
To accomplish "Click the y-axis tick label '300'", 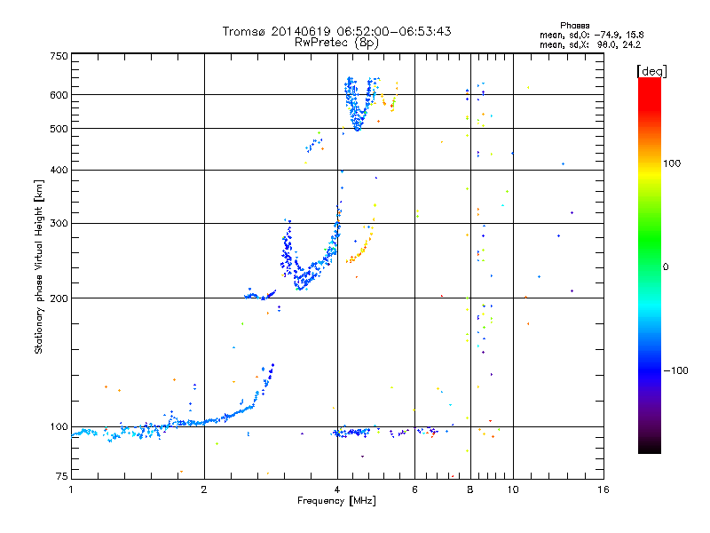I will click(x=59, y=224).
